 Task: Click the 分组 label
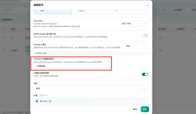tap(36, 95)
